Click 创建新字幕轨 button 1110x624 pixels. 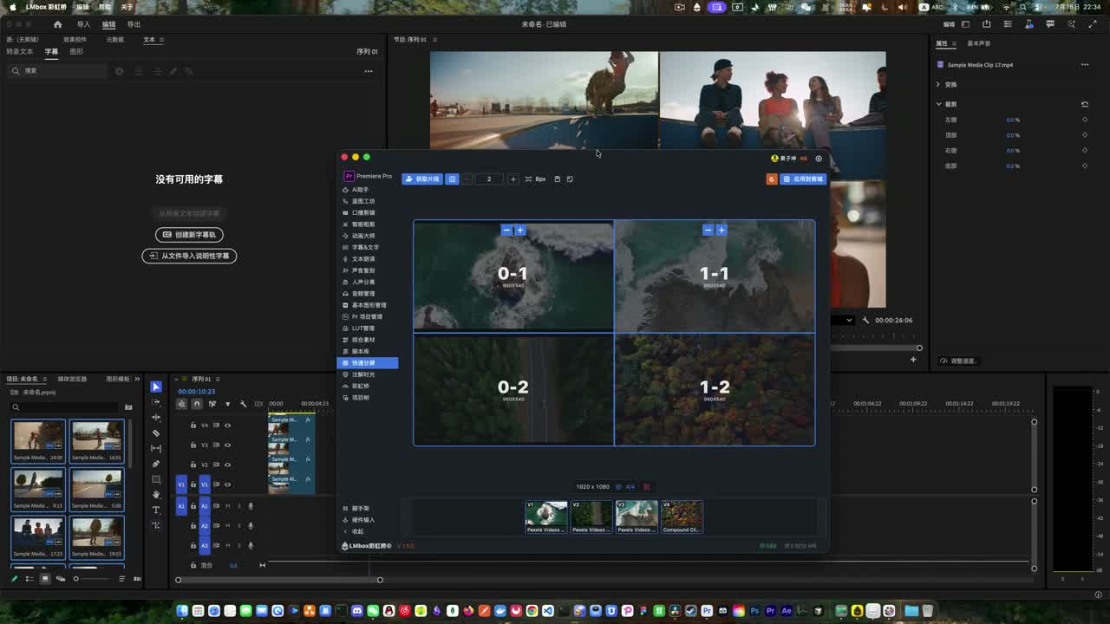189,235
